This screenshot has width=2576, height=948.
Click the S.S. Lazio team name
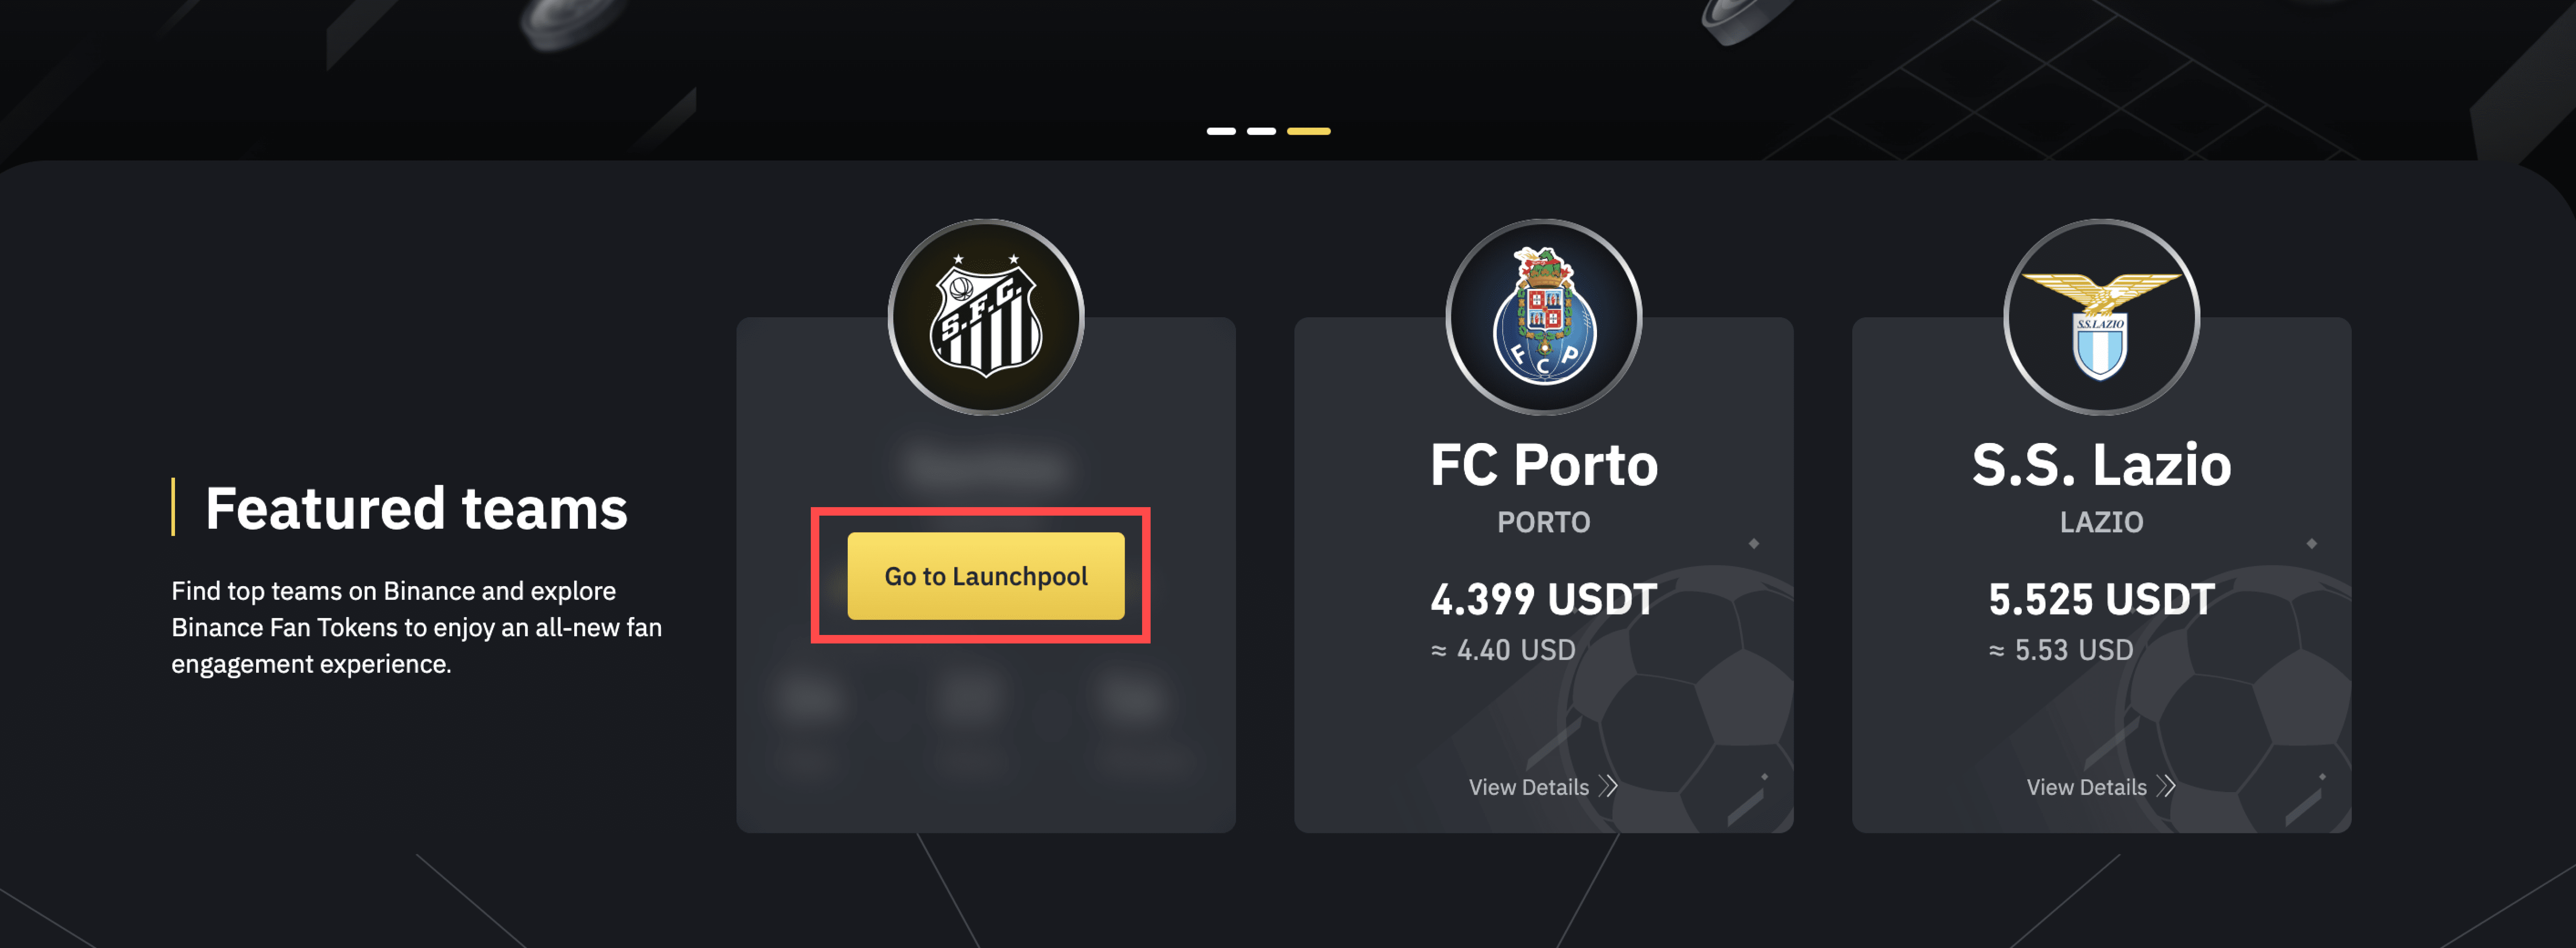click(x=2101, y=465)
